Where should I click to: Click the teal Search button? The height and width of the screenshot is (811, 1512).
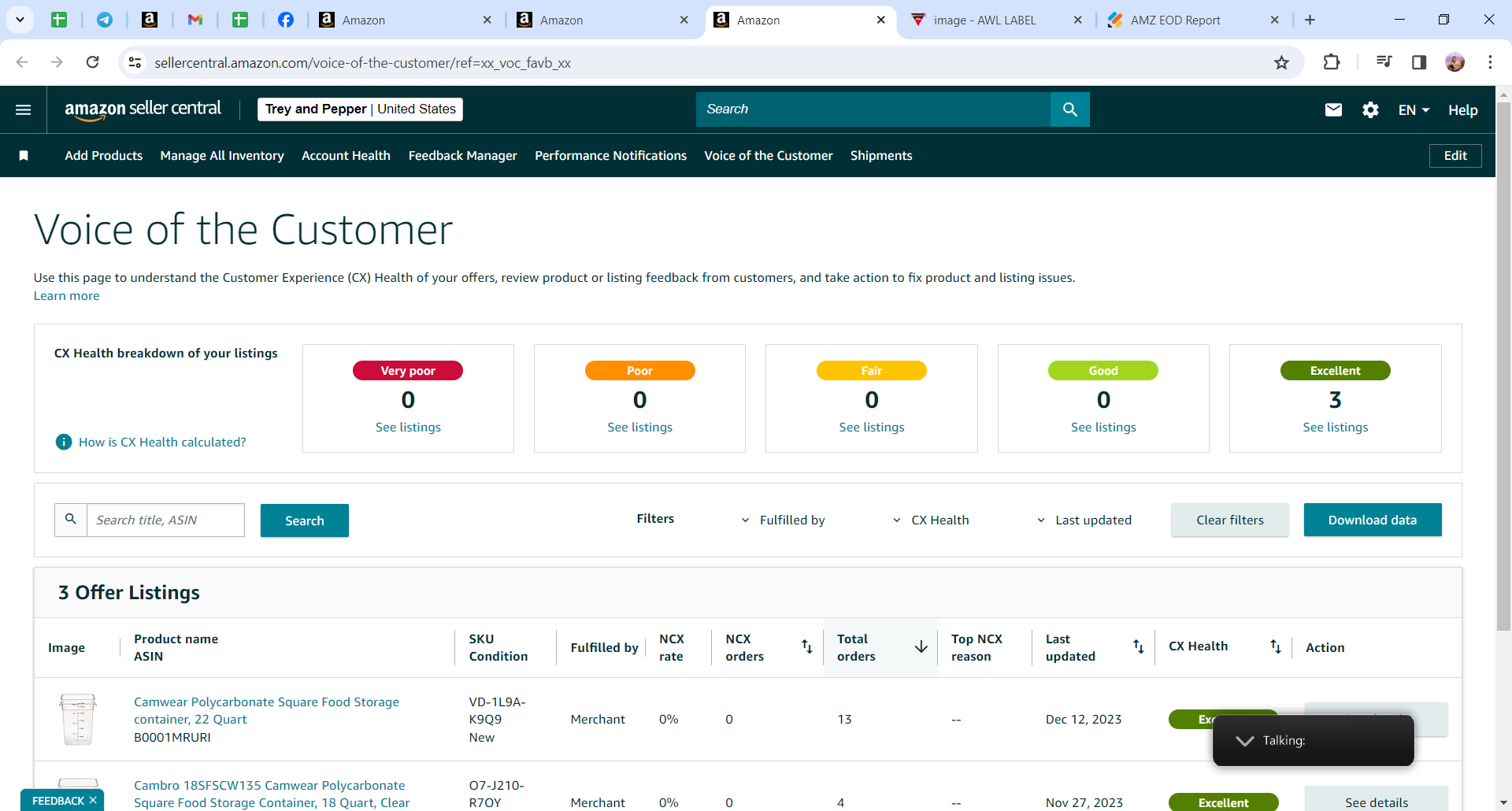(x=305, y=520)
